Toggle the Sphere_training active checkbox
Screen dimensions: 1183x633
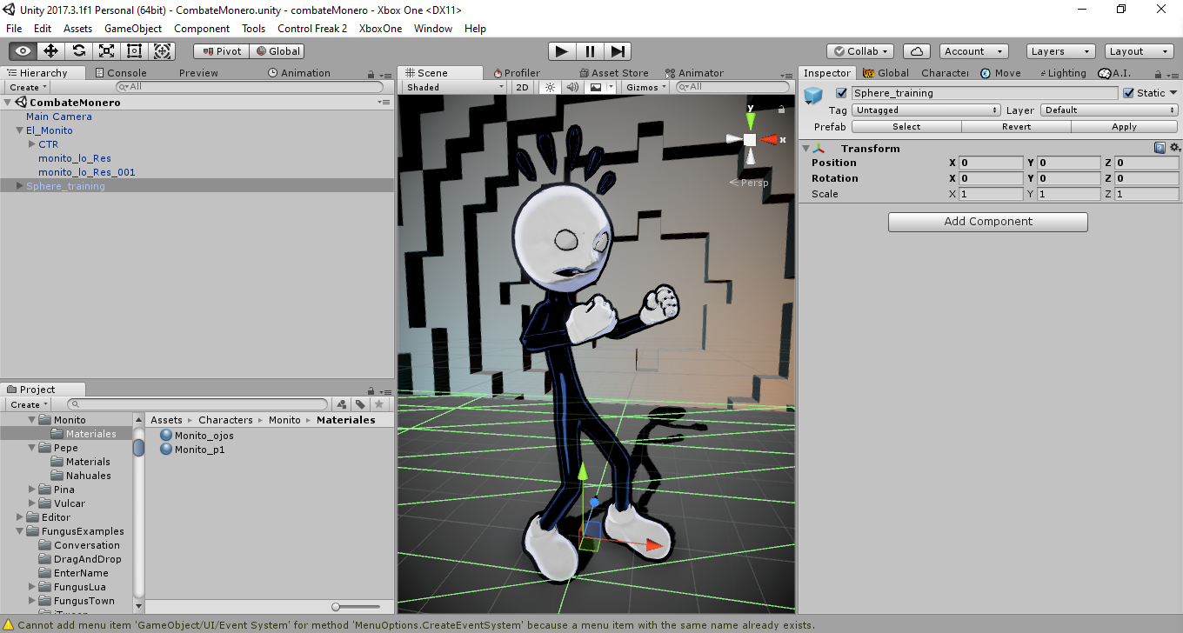tap(841, 93)
